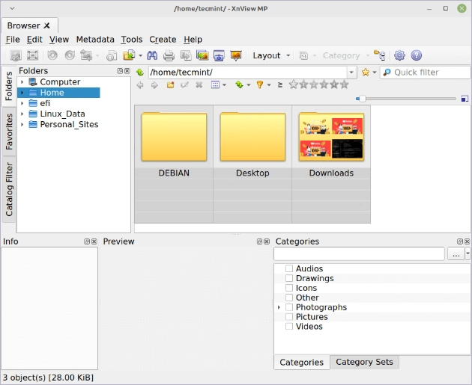Open the Tools menu

click(132, 40)
